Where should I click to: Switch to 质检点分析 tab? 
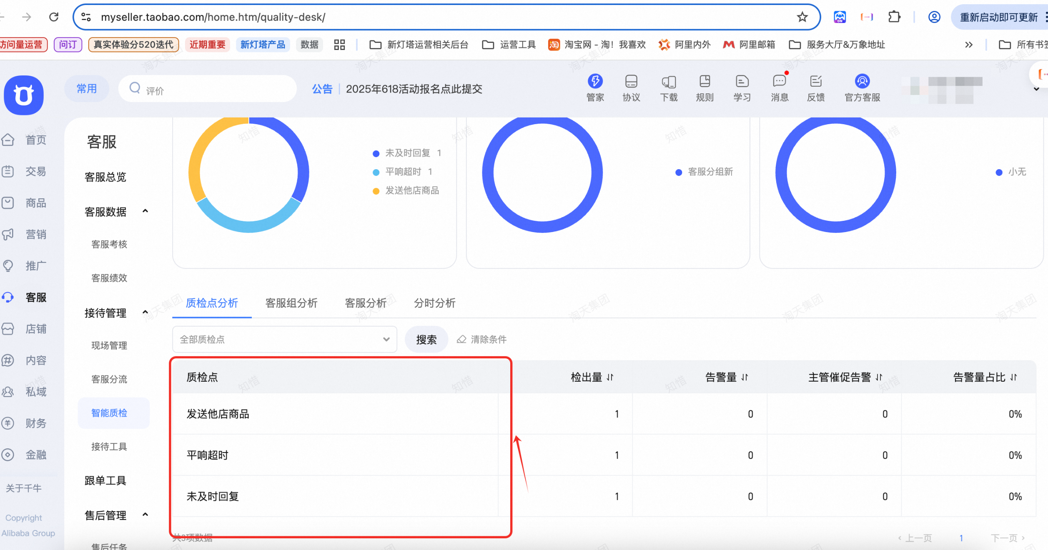pos(212,303)
